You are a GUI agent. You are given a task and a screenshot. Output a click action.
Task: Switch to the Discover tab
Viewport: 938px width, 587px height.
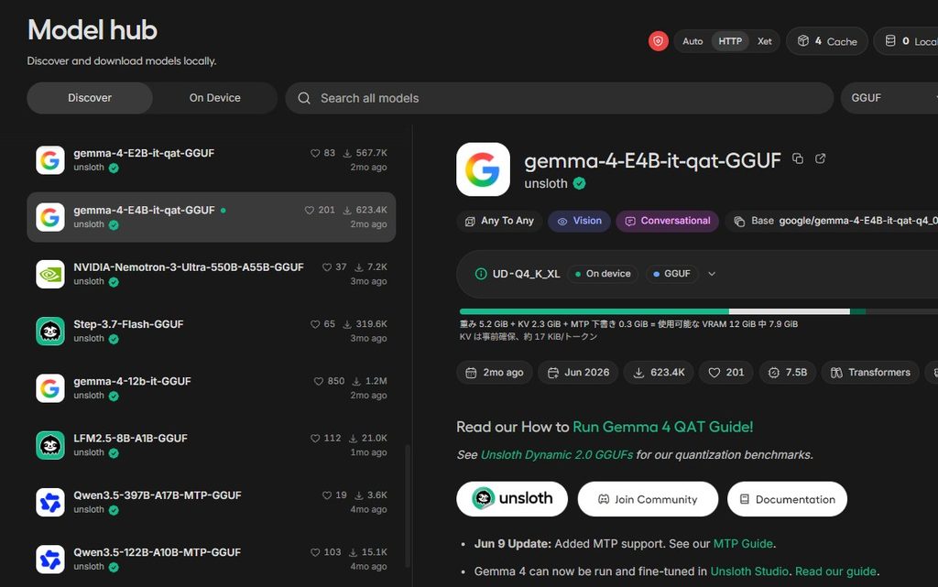click(90, 98)
